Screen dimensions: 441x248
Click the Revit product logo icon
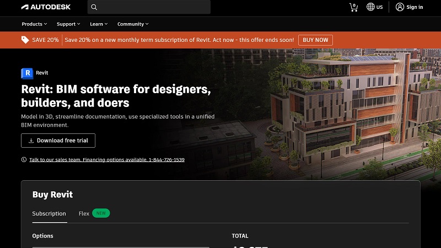27,73
